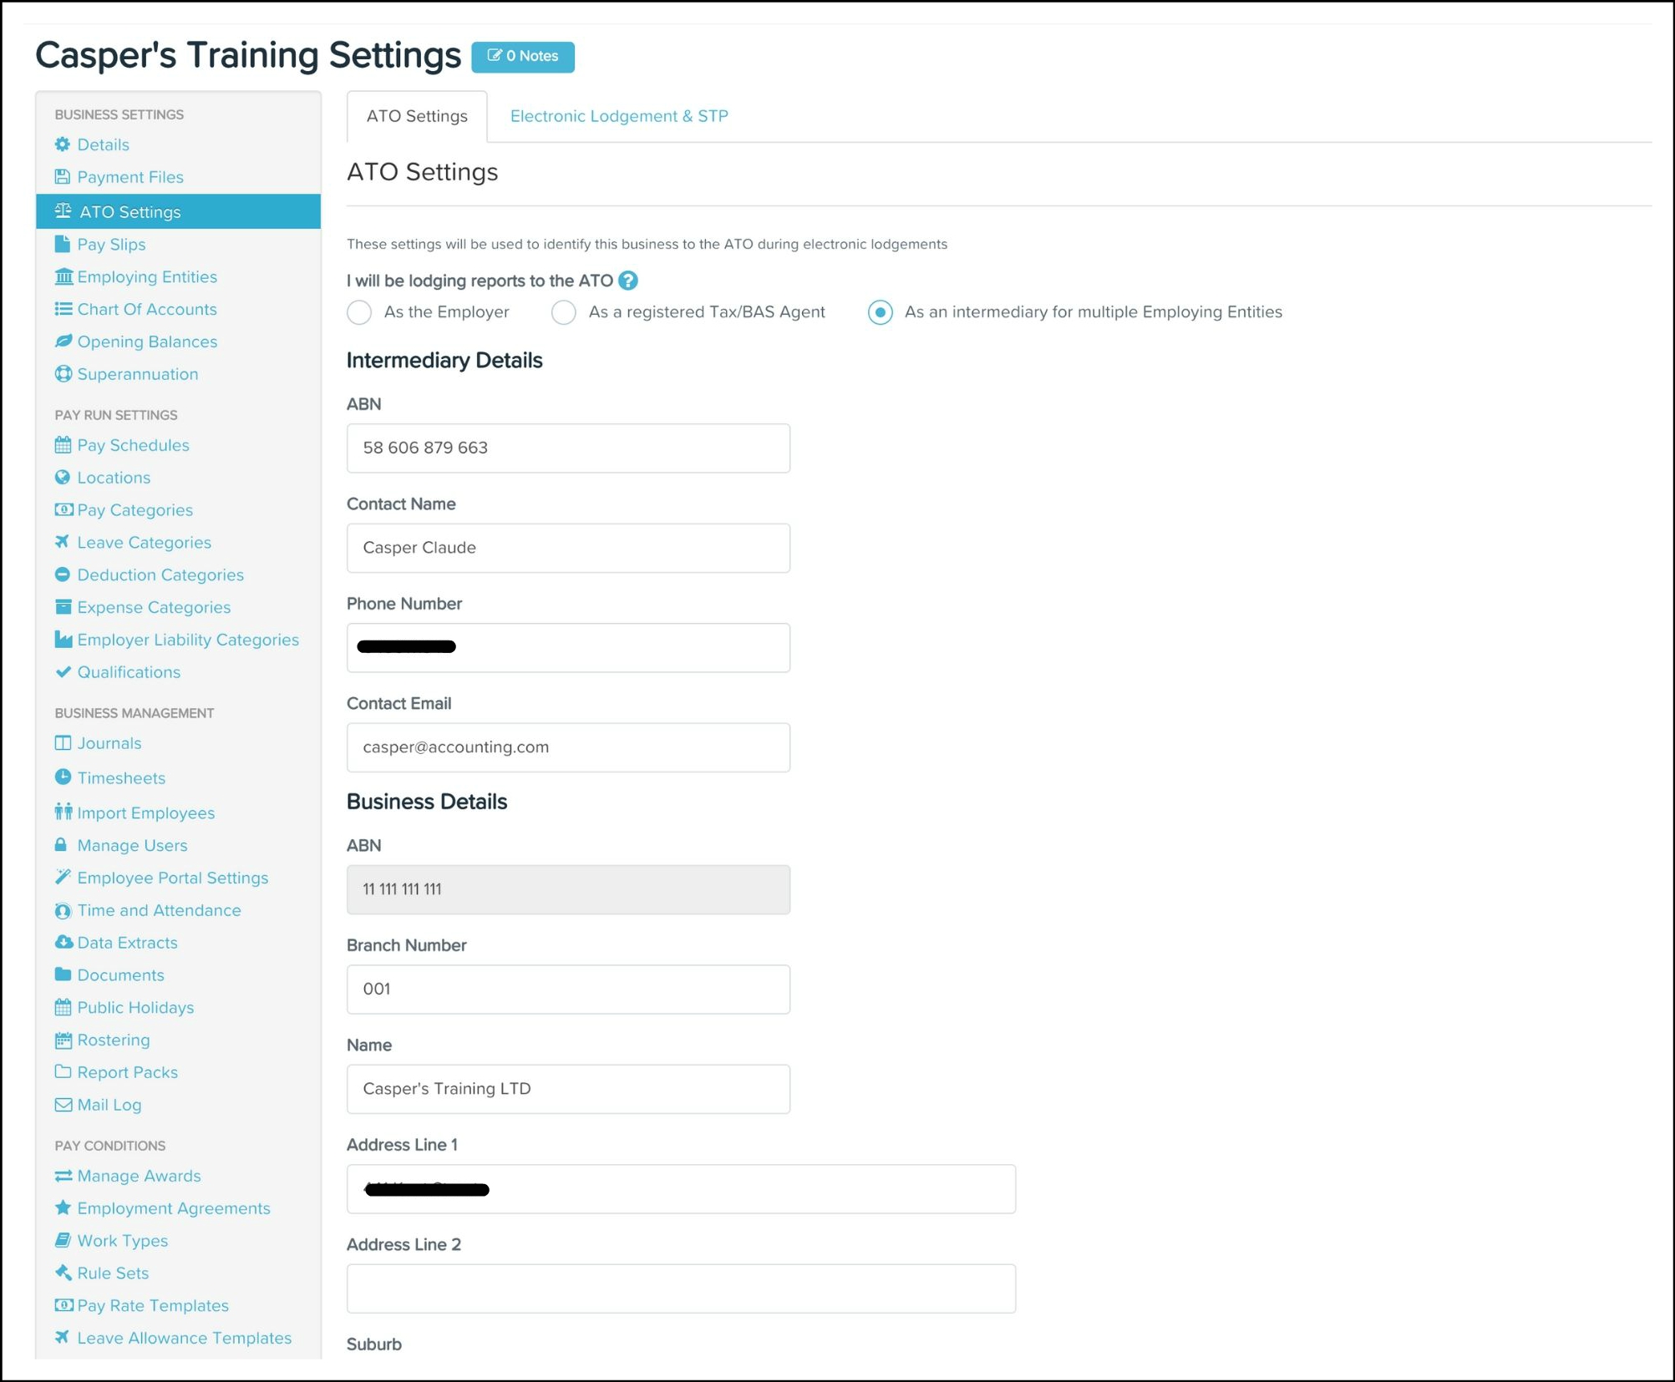Click the empty Address Line 2 field
The height and width of the screenshot is (1382, 1675).
click(x=681, y=1288)
